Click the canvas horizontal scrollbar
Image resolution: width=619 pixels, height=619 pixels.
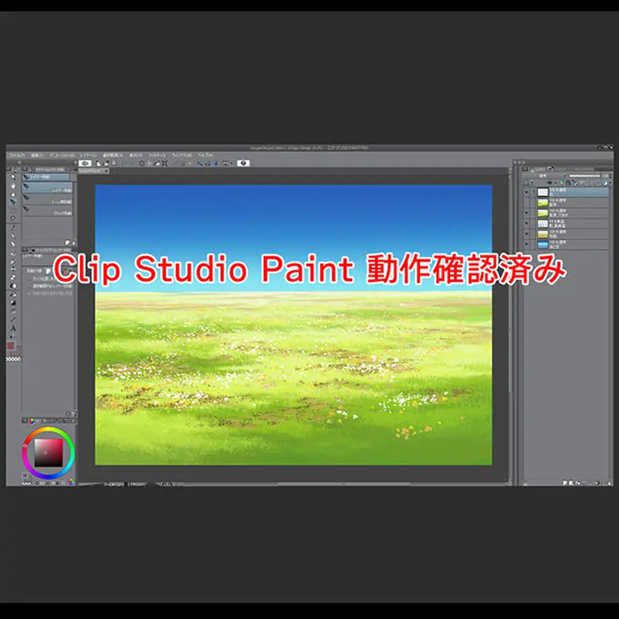(343, 483)
